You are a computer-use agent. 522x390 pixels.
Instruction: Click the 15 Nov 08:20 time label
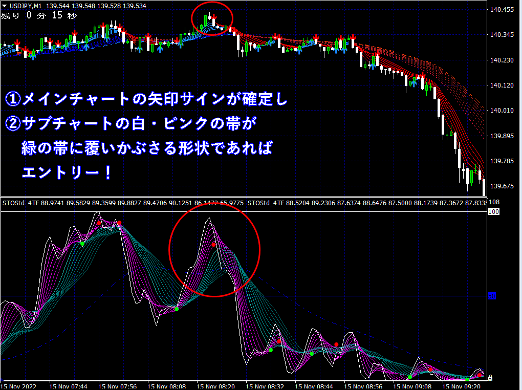(216, 386)
